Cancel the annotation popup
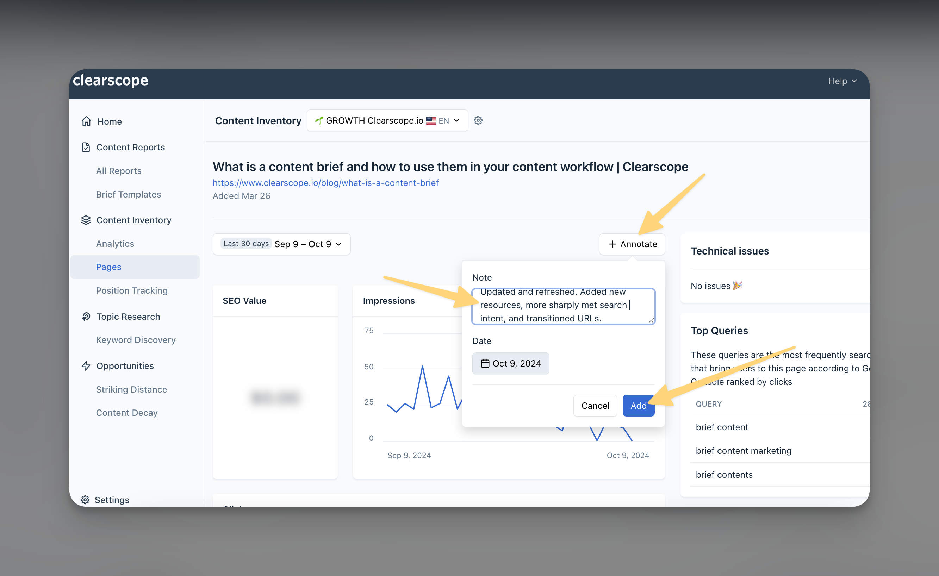Screen dimensions: 939x576 click(595, 405)
